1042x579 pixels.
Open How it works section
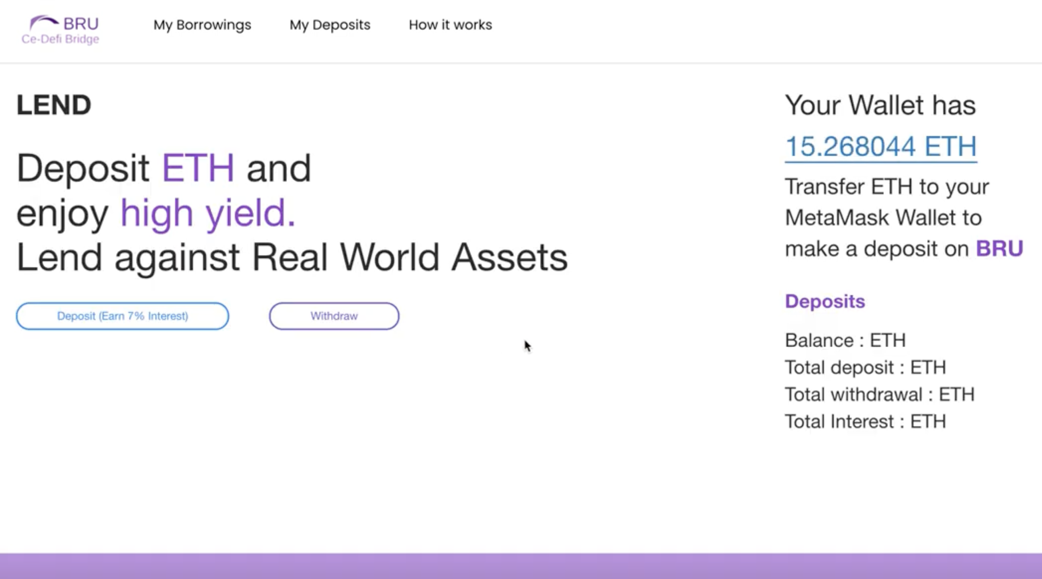(450, 25)
